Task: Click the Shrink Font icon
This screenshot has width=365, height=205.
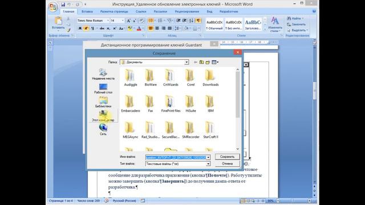Action: coord(135,20)
